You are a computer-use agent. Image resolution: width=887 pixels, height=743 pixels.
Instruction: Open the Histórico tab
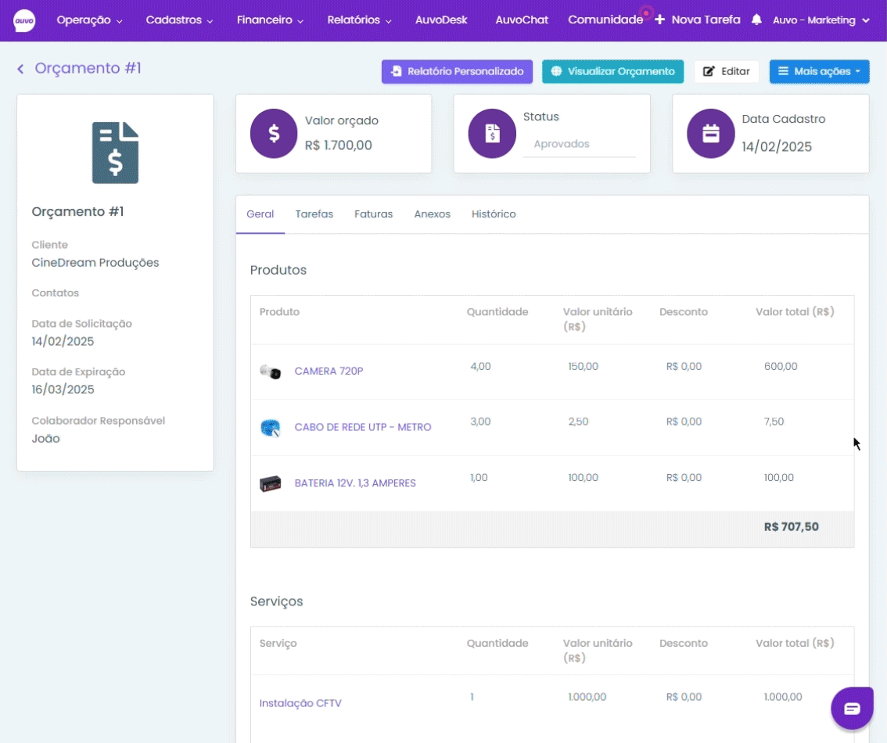point(493,214)
